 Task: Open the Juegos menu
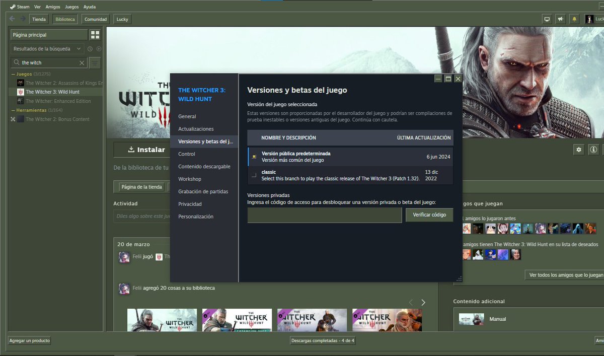(x=72, y=7)
